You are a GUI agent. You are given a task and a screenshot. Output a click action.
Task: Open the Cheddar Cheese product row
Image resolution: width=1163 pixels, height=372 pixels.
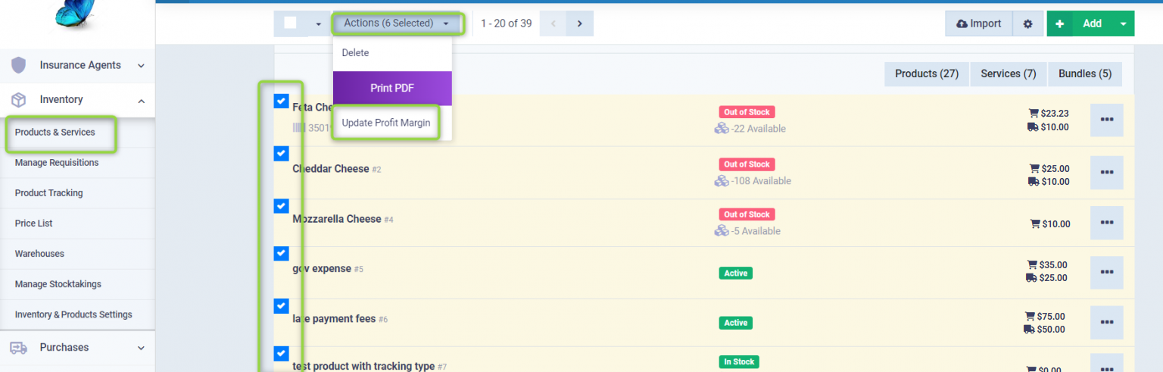coord(330,169)
